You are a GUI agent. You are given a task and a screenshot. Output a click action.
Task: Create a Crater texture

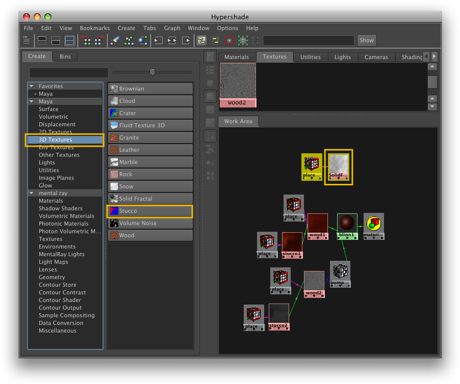(x=150, y=113)
